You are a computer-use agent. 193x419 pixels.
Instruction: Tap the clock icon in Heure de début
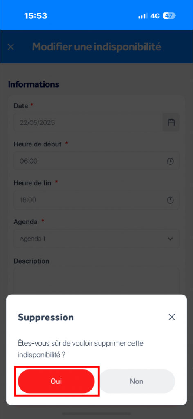[x=171, y=161]
